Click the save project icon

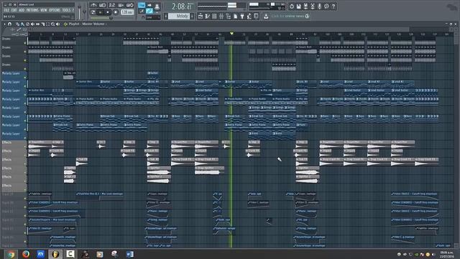[x=299, y=6]
